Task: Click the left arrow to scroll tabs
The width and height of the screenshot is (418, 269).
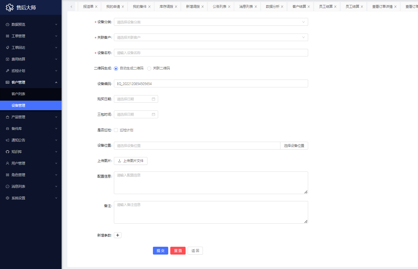Action: [71, 7]
